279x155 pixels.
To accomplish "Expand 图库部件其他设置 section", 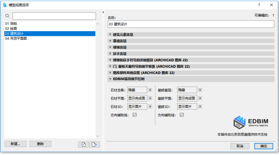I will [x=191, y=73].
